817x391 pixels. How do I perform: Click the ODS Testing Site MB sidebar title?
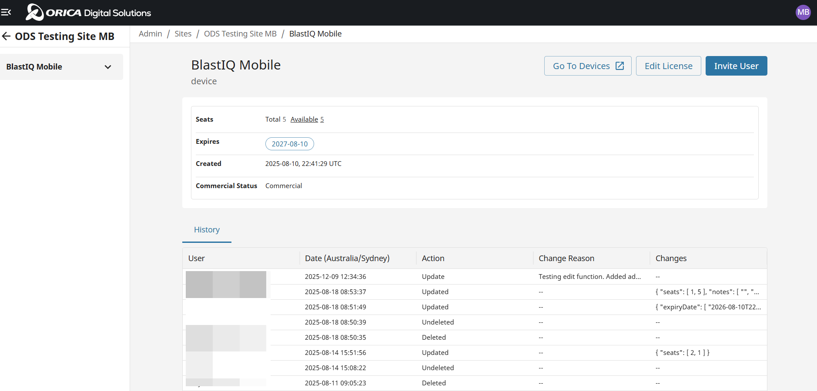click(x=65, y=36)
